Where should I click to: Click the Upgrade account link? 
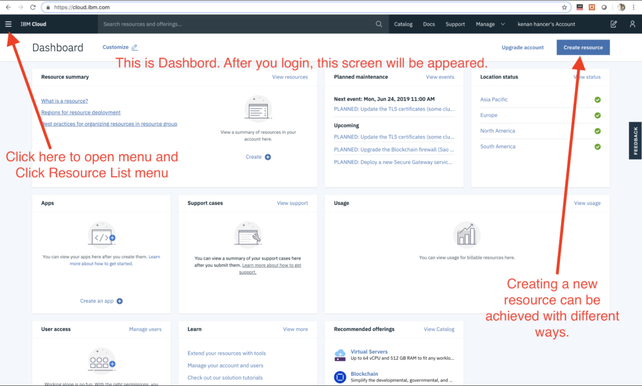(522, 48)
